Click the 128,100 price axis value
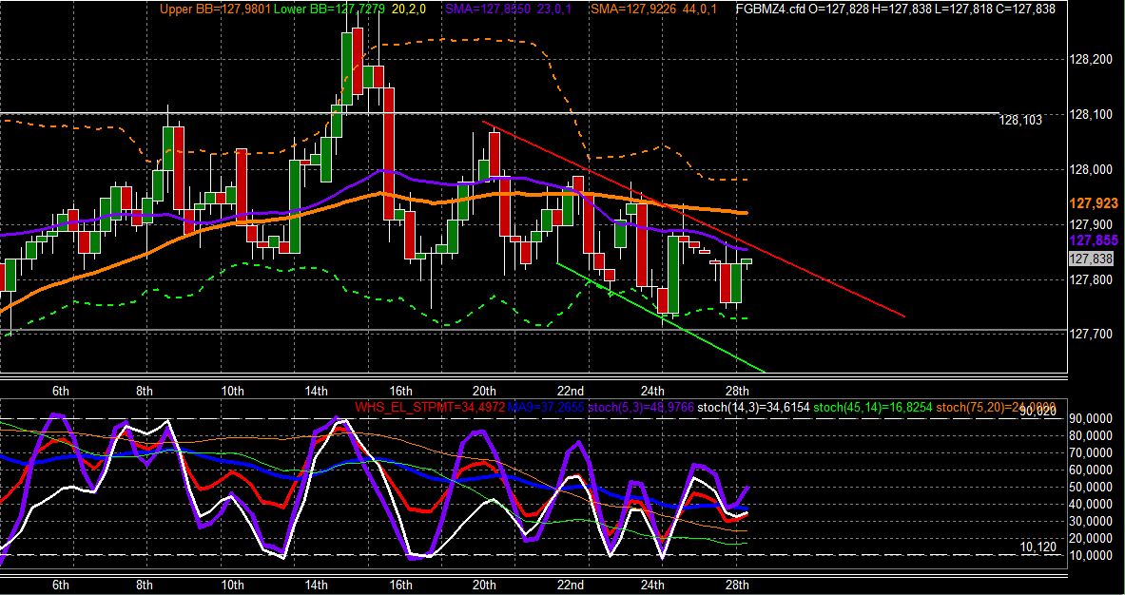Viewport: 1125px width, 595px height. [1093, 114]
